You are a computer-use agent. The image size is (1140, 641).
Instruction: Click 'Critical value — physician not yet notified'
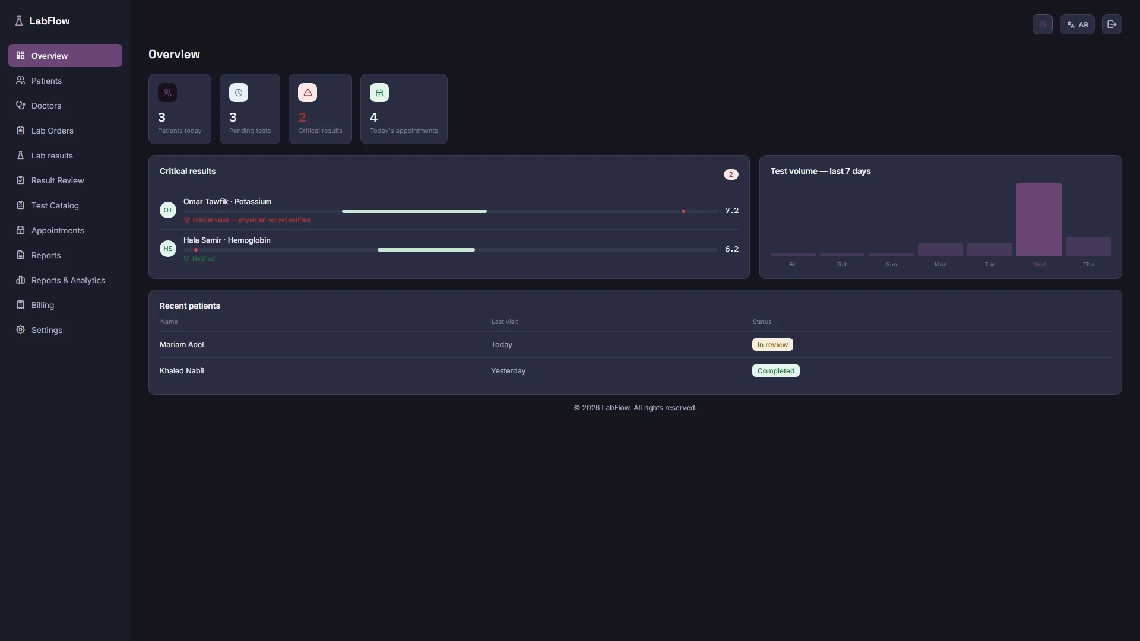251,220
